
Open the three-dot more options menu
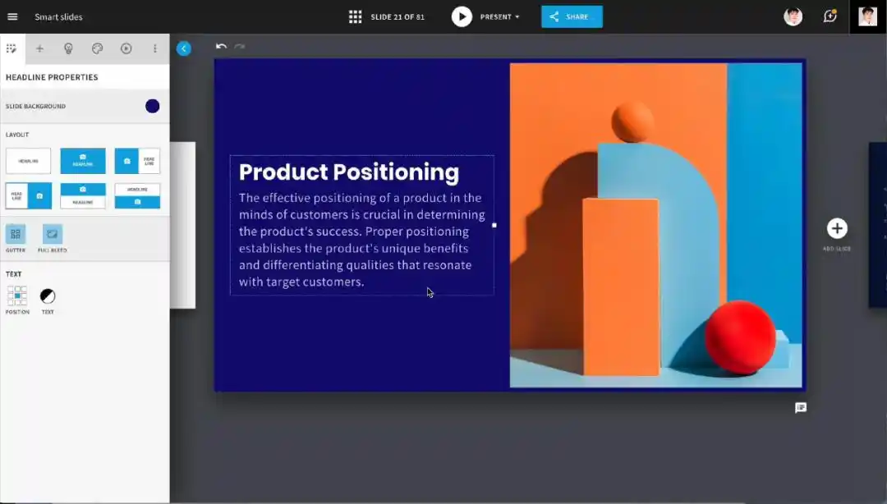click(x=155, y=48)
